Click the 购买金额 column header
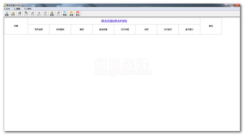The image size is (244, 135). [x=39, y=29]
